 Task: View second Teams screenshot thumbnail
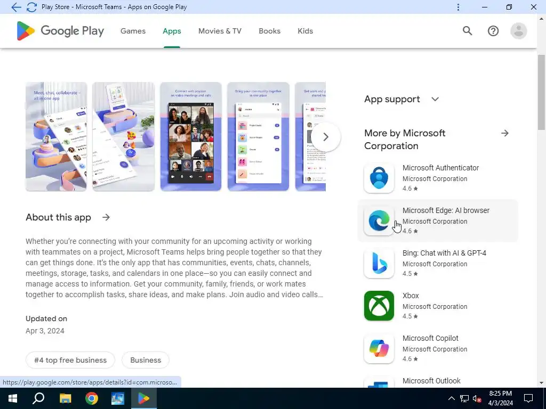click(123, 137)
